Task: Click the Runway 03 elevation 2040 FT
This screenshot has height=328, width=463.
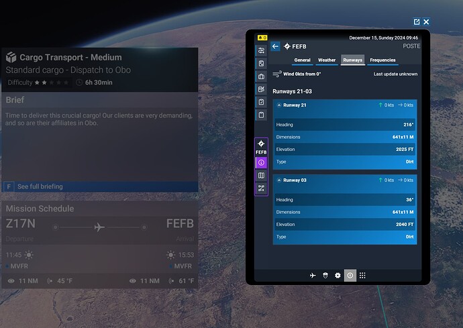Action: click(405, 225)
